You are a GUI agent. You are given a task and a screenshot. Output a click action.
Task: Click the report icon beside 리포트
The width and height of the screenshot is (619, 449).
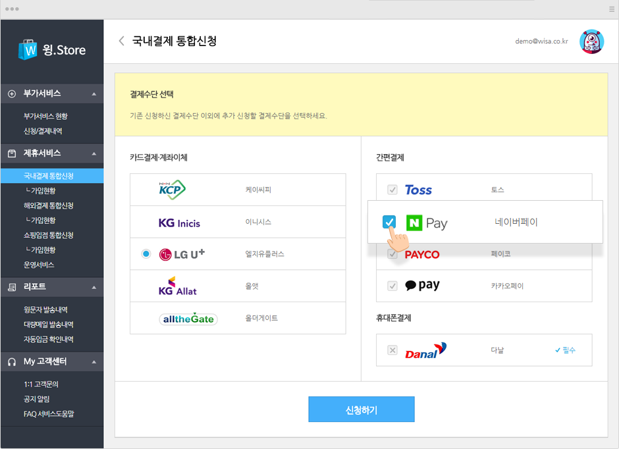pyautogui.click(x=12, y=287)
